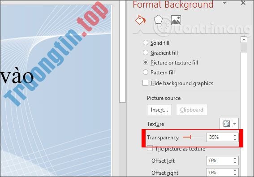254x177 pixels.
Task: Click the pane scrollbar up arrow
Action: tap(244, 39)
